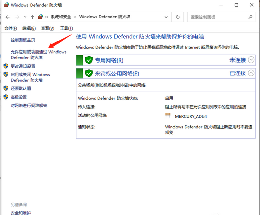Click the 未连接 status text
Viewport: 261px width, 215px height.
coord(238,60)
